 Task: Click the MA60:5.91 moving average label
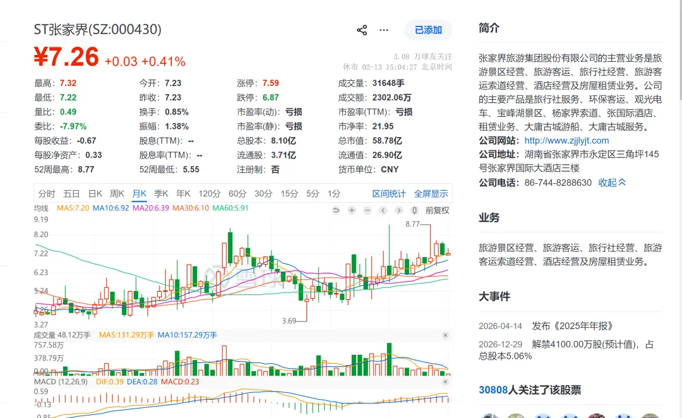(230, 208)
